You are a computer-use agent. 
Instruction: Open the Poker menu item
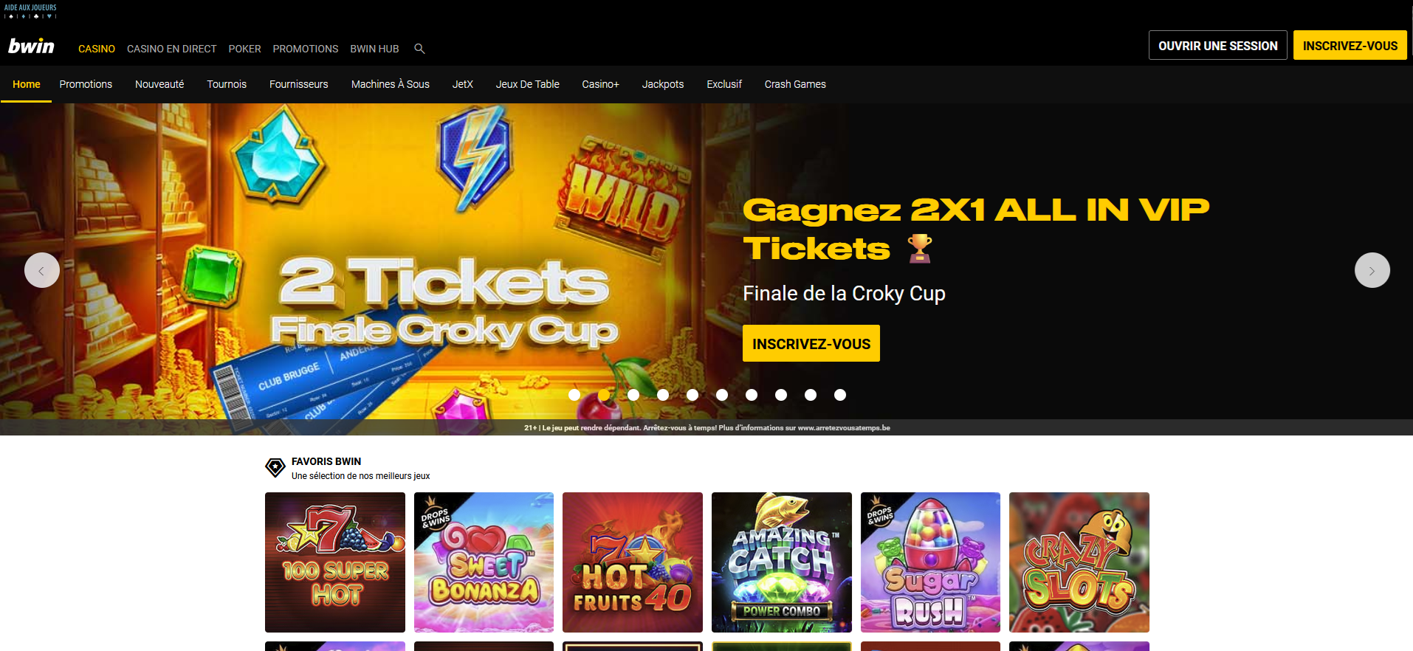[x=244, y=49]
